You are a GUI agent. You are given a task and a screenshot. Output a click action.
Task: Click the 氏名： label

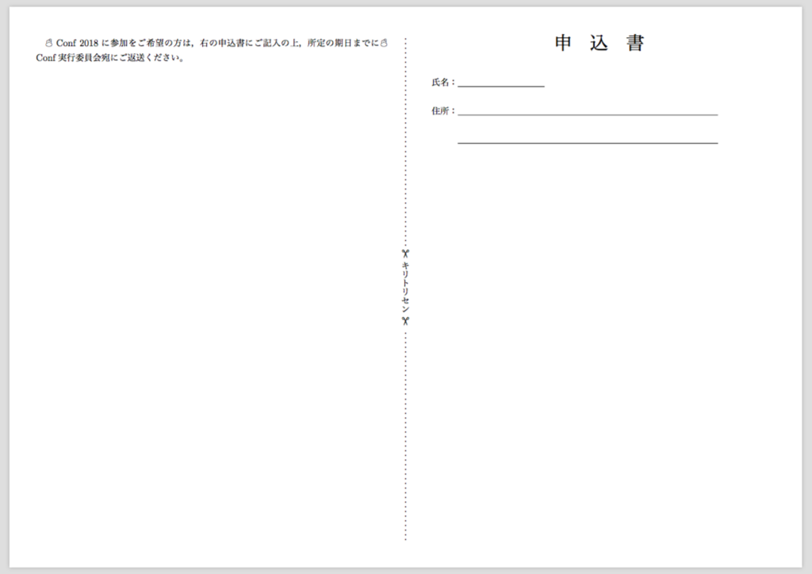coord(443,82)
